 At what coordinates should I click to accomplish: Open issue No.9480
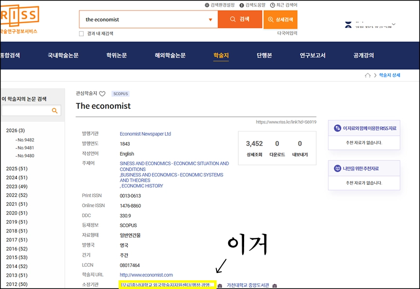[25, 156]
